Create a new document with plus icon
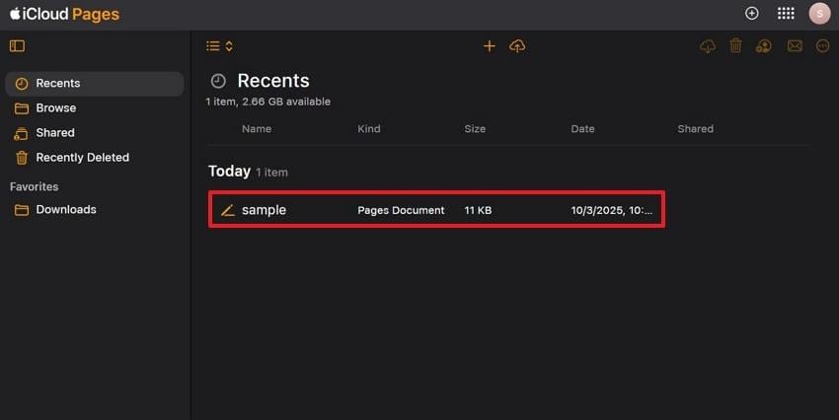 click(x=489, y=45)
